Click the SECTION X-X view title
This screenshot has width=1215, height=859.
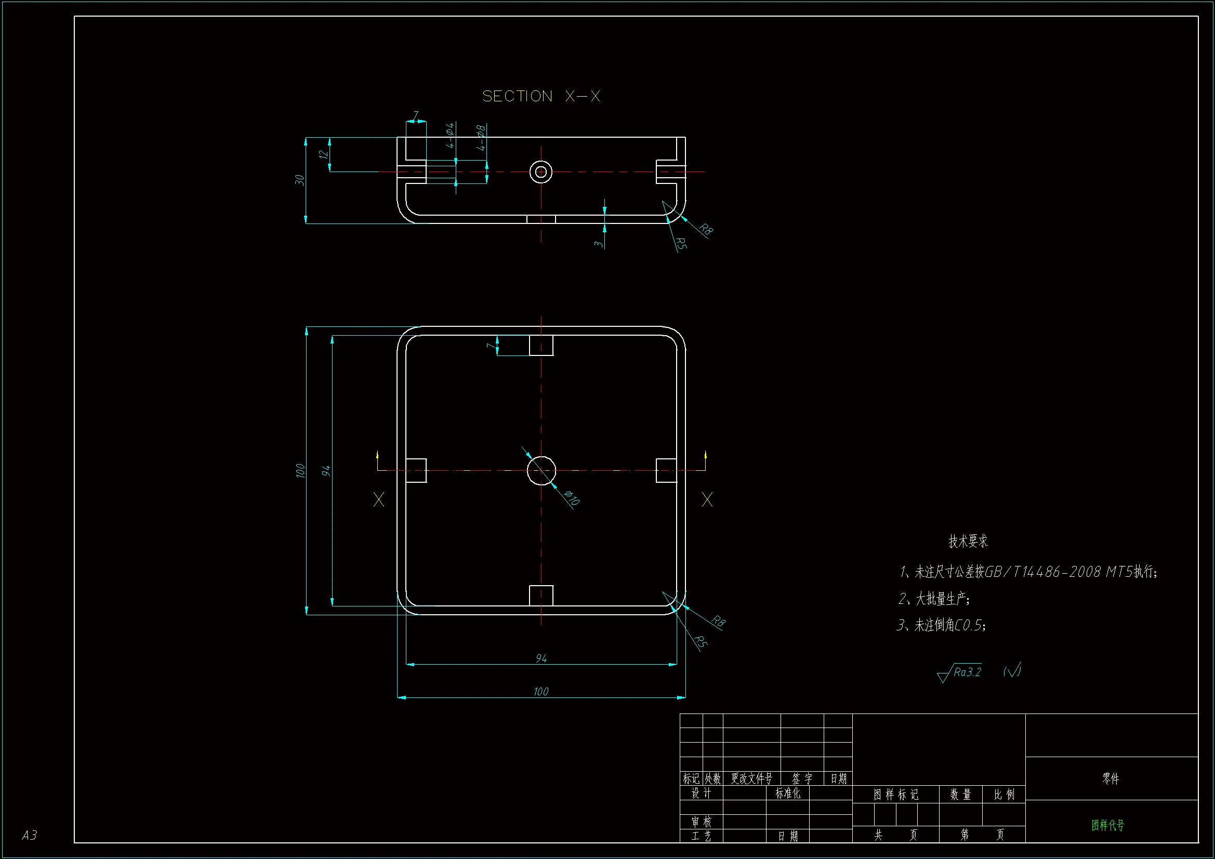(541, 96)
